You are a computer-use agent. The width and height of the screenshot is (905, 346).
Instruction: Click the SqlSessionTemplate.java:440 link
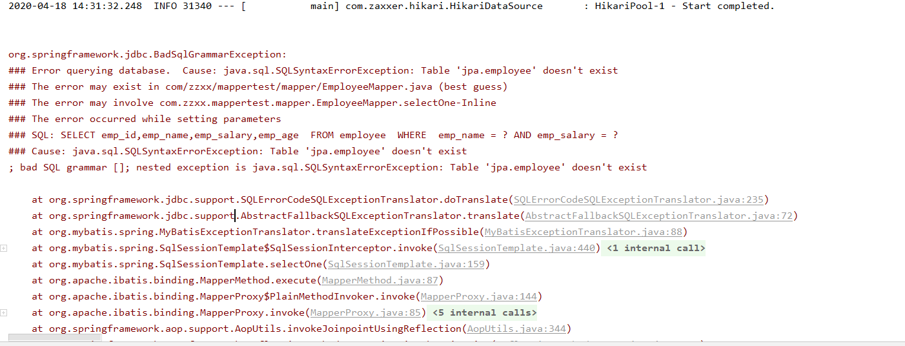(x=516, y=248)
